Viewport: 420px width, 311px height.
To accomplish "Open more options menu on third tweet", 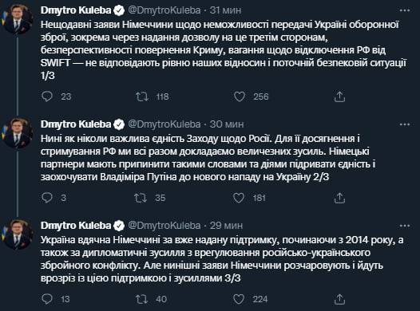I will click(405, 226).
